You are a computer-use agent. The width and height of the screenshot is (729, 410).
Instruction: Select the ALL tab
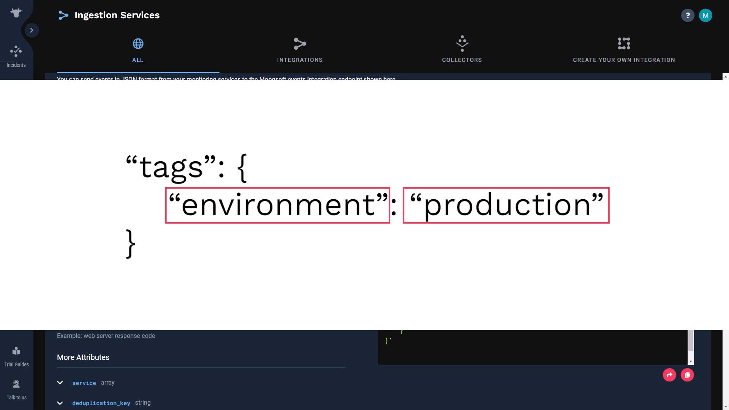[x=138, y=50]
